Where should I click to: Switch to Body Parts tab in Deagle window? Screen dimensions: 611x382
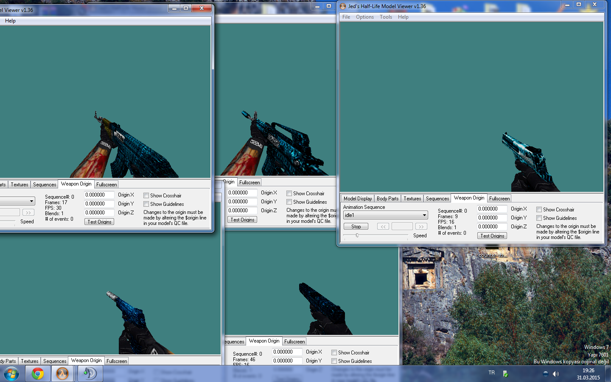(x=388, y=199)
